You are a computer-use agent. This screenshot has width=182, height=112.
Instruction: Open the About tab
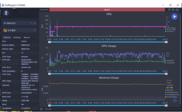click(x=27, y=37)
